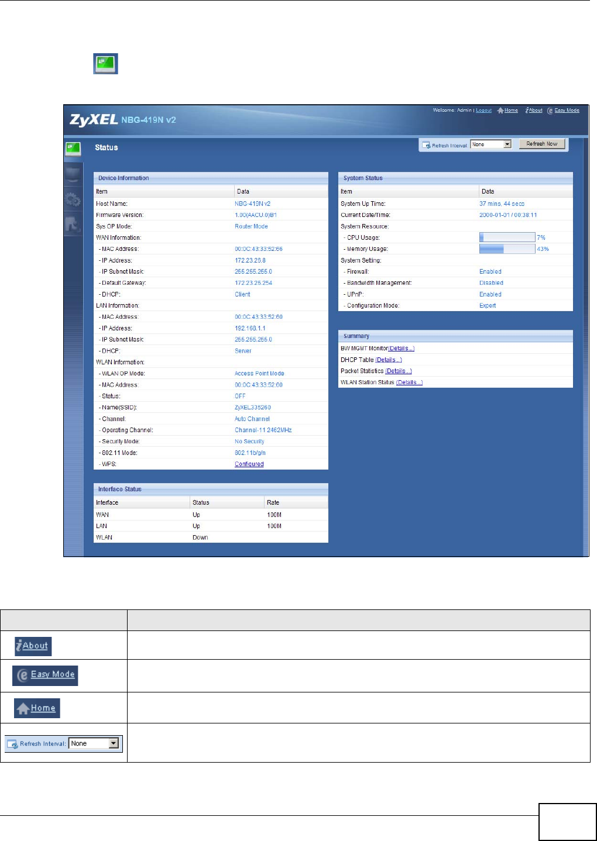Click the standalone green status icon above the screenshot

point(106,64)
